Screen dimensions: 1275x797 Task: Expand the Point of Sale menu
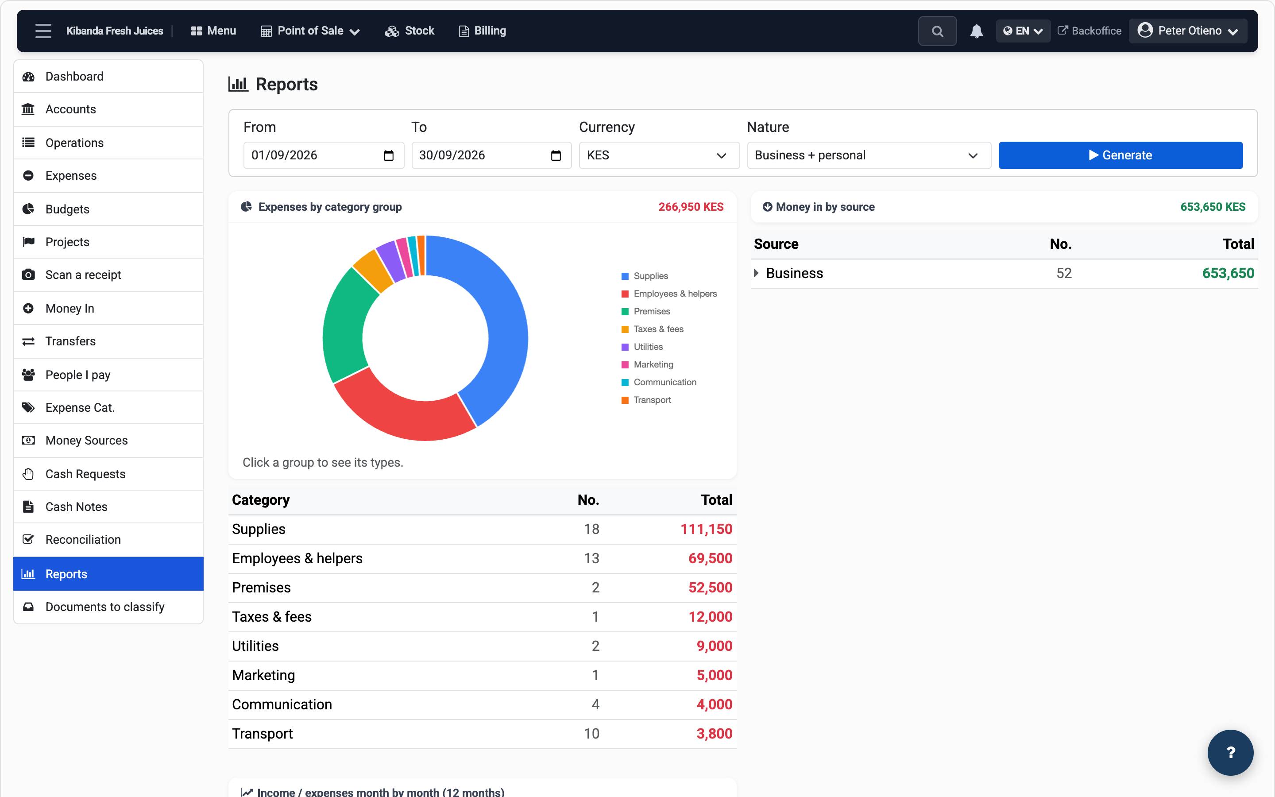[x=310, y=31]
